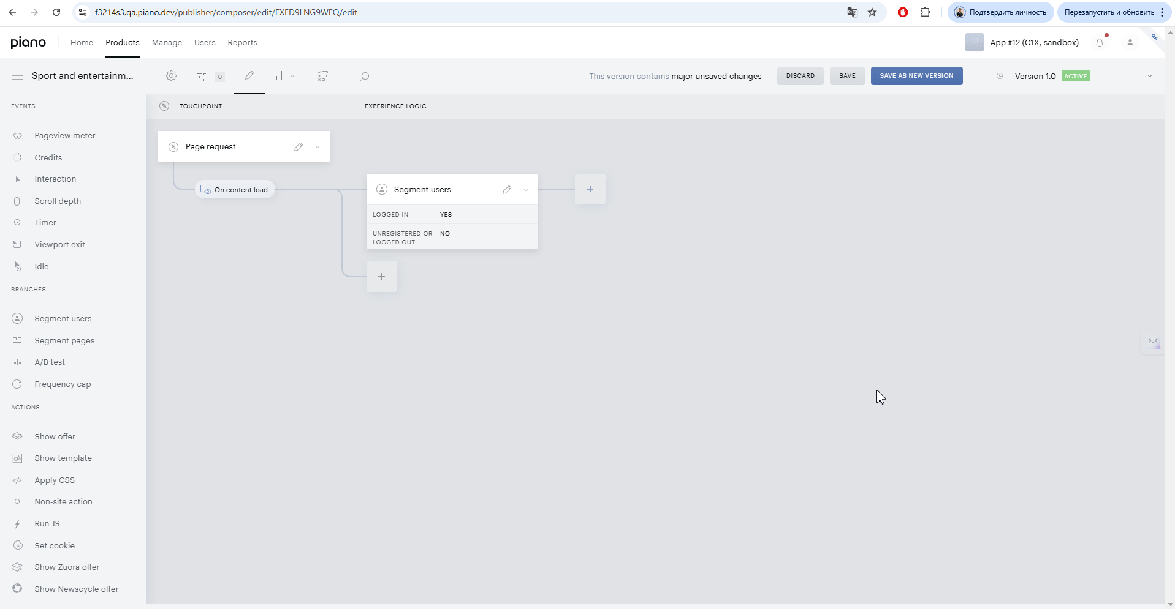
Task: Select the pencil edit mode icon
Action: [249, 76]
